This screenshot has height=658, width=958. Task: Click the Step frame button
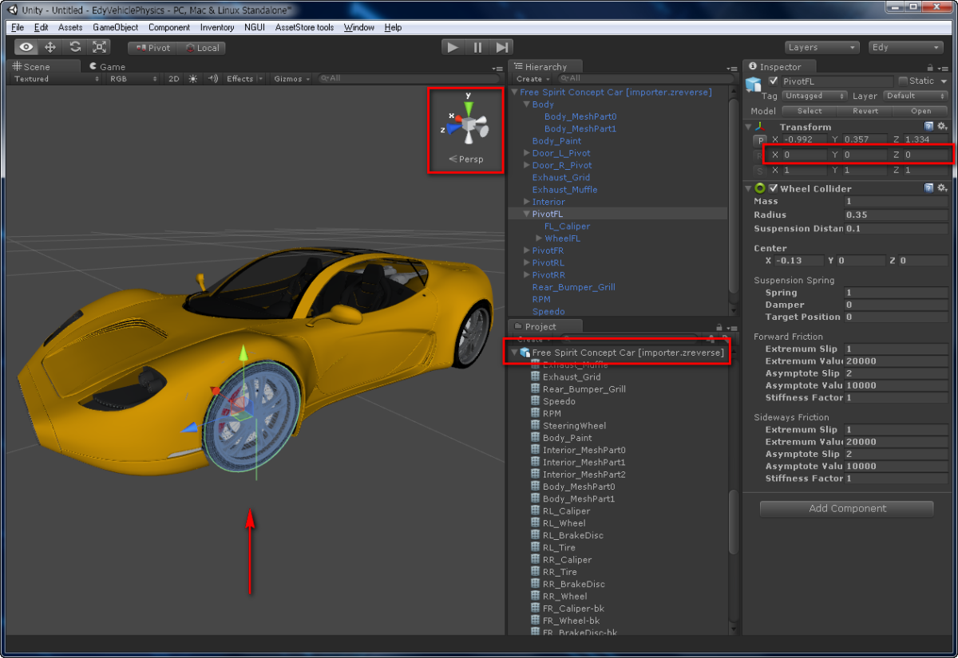[x=501, y=47]
